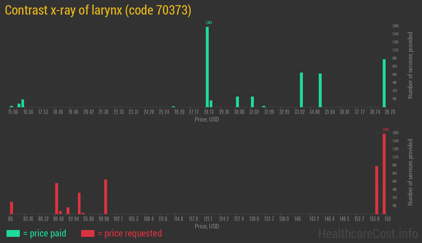Select the red bar just left of 155.8
This screenshot has width=422, height=243.
377,190
